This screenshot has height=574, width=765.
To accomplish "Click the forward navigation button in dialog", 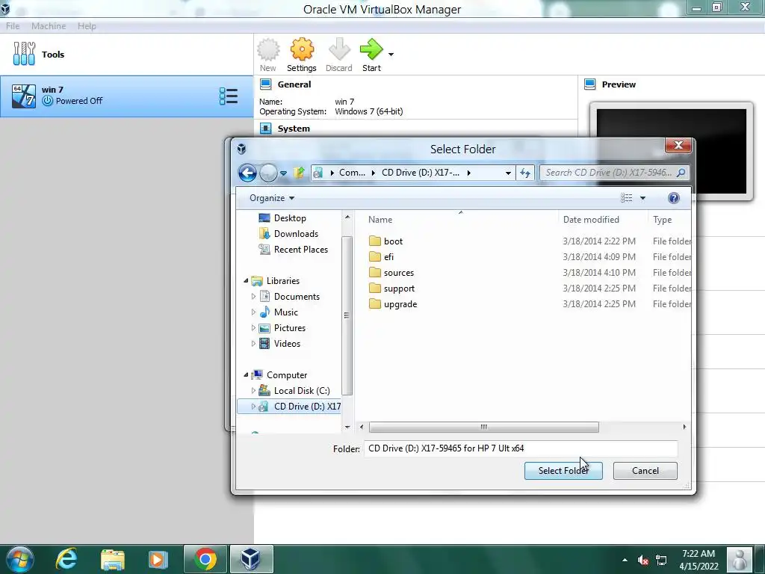I will pyautogui.click(x=268, y=173).
